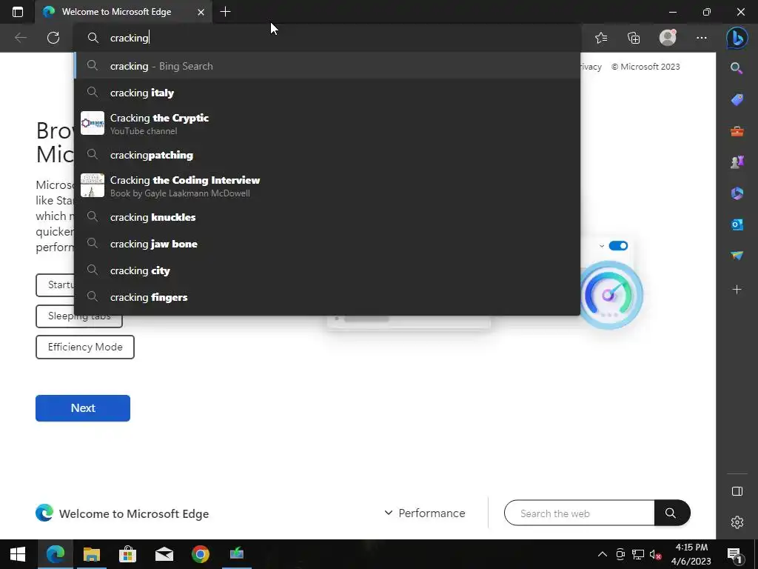Open the sidebar Outlook icon
The height and width of the screenshot is (569, 758).
point(737,224)
